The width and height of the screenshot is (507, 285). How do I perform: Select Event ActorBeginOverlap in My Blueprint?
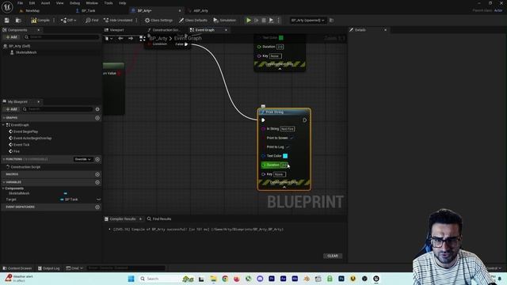tap(32, 138)
